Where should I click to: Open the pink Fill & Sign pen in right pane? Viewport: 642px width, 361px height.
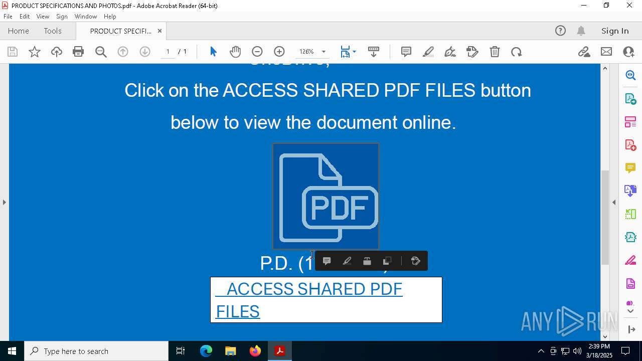point(630,260)
